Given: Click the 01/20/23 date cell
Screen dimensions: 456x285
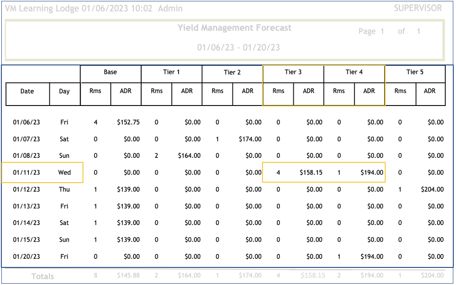Looking at the screenshot, I should pos(27,257).
